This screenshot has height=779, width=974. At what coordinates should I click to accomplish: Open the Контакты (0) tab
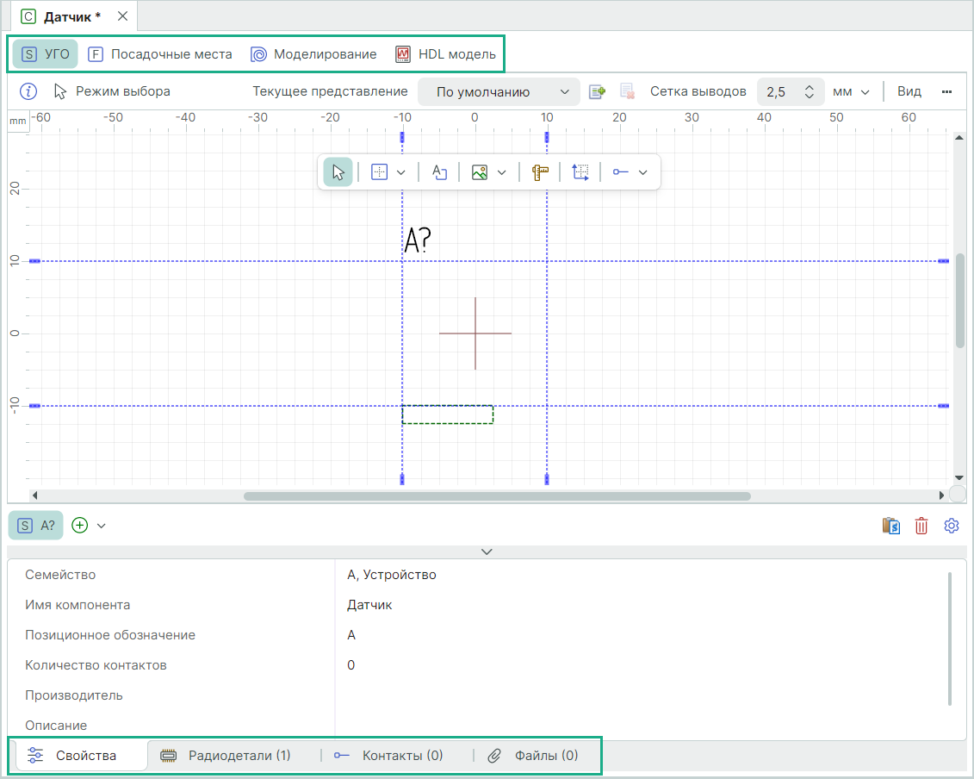point(388,756)
